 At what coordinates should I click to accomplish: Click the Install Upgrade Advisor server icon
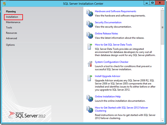click(x=90, y=78)
